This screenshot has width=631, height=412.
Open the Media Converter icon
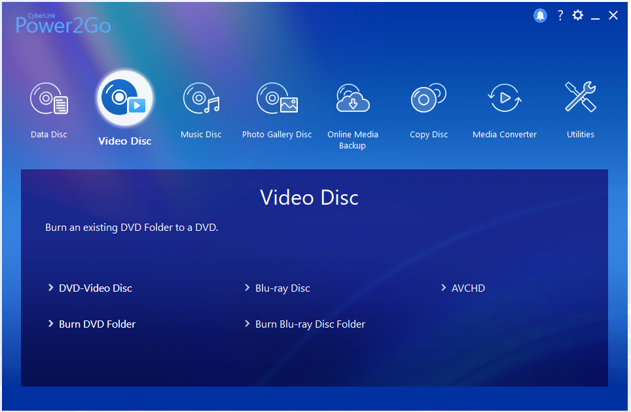(505, 97)
